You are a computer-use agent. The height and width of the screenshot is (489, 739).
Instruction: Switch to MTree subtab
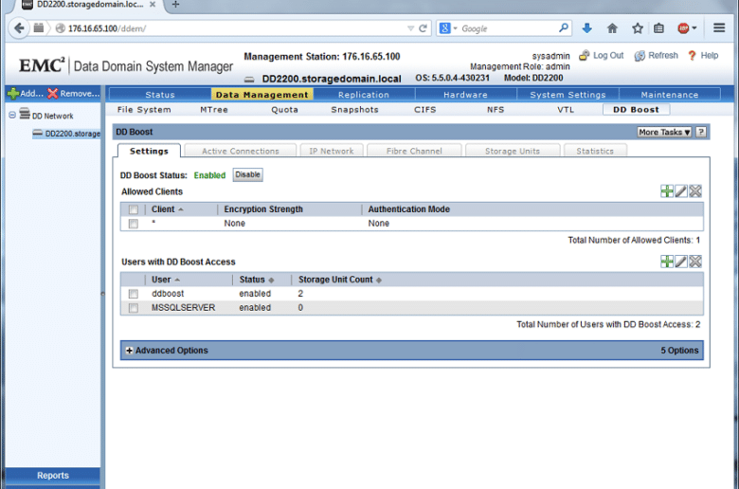(214, 109)
